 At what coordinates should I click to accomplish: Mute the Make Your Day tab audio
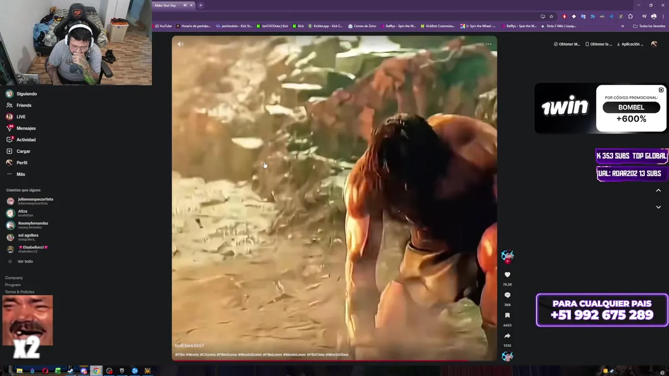pyautogui.click(x=184, y=5)
